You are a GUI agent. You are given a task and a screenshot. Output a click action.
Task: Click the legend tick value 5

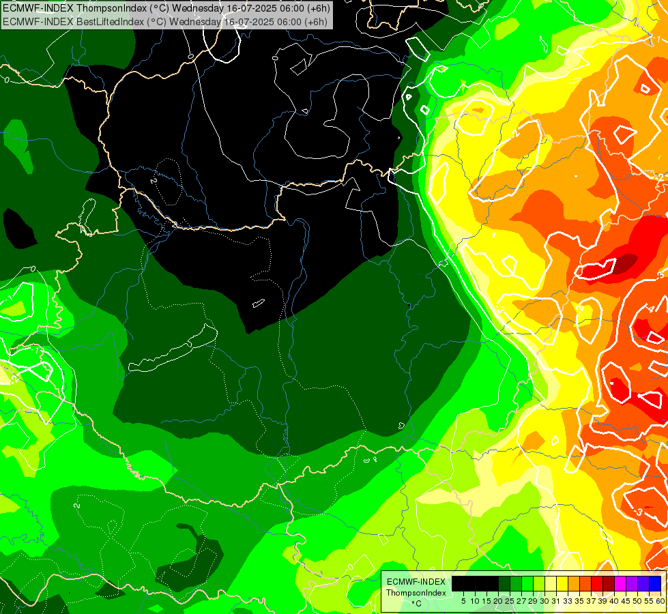click(x=463, y=601)
